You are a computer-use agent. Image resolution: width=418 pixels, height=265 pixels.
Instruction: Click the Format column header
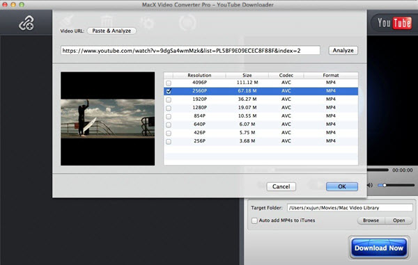pyautogui.click(x=331, y=75)
